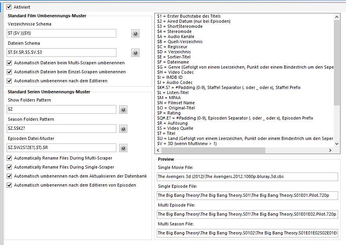Click the right arrow of the horizontal scrollbar
Screen dimensions: 346x245
coord(330,150)
